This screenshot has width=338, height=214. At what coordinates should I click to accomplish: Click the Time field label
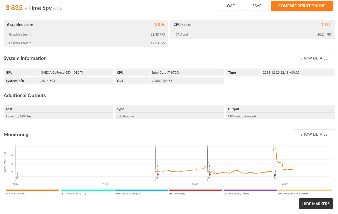click(232, 72)
